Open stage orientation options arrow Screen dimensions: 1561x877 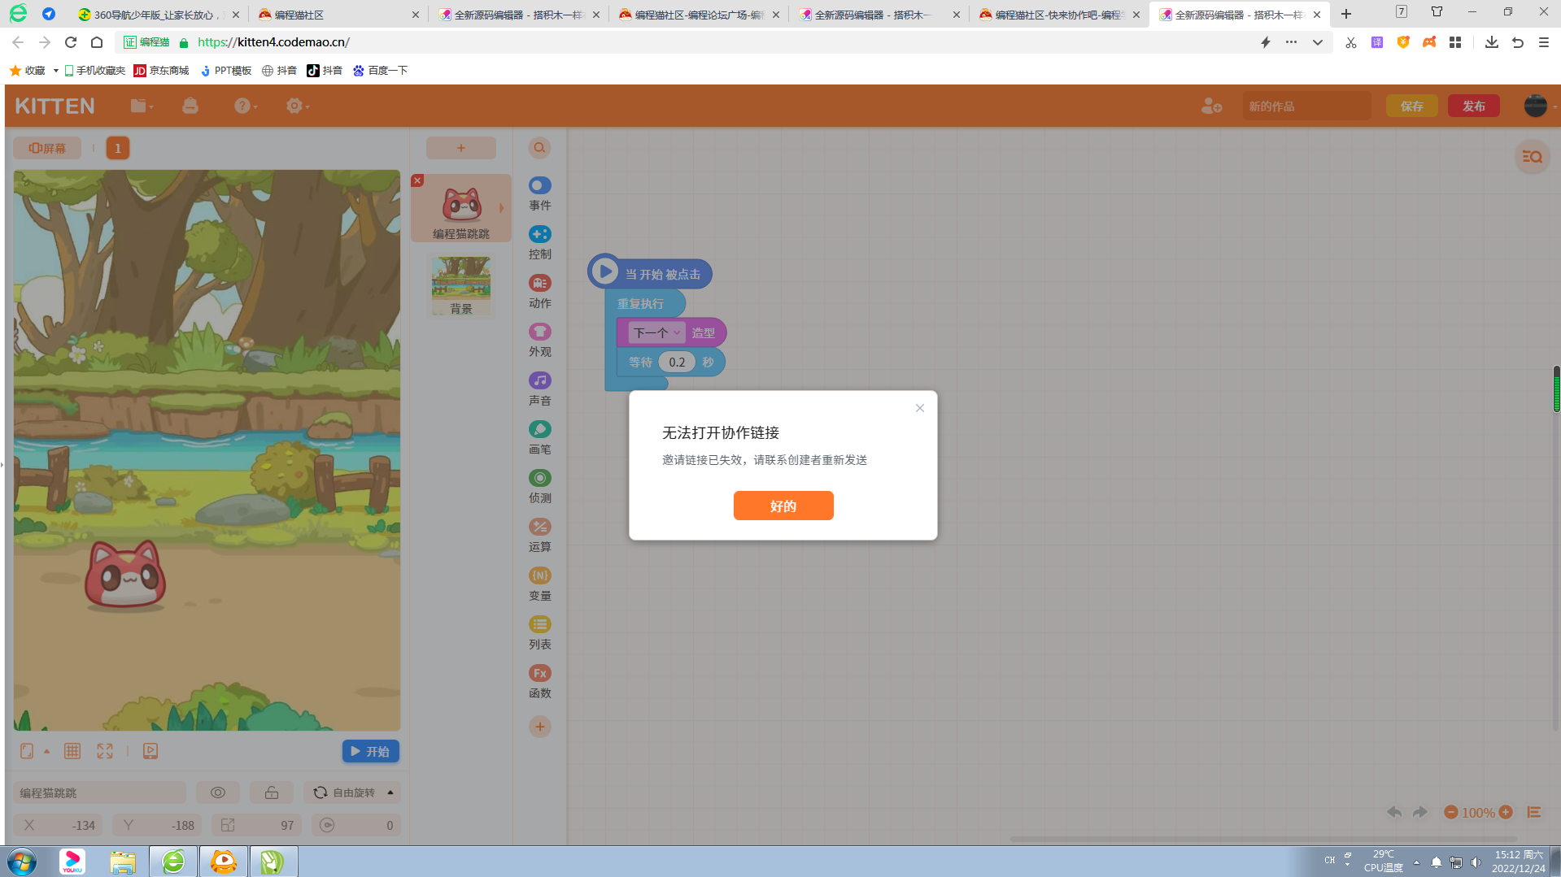46,751
